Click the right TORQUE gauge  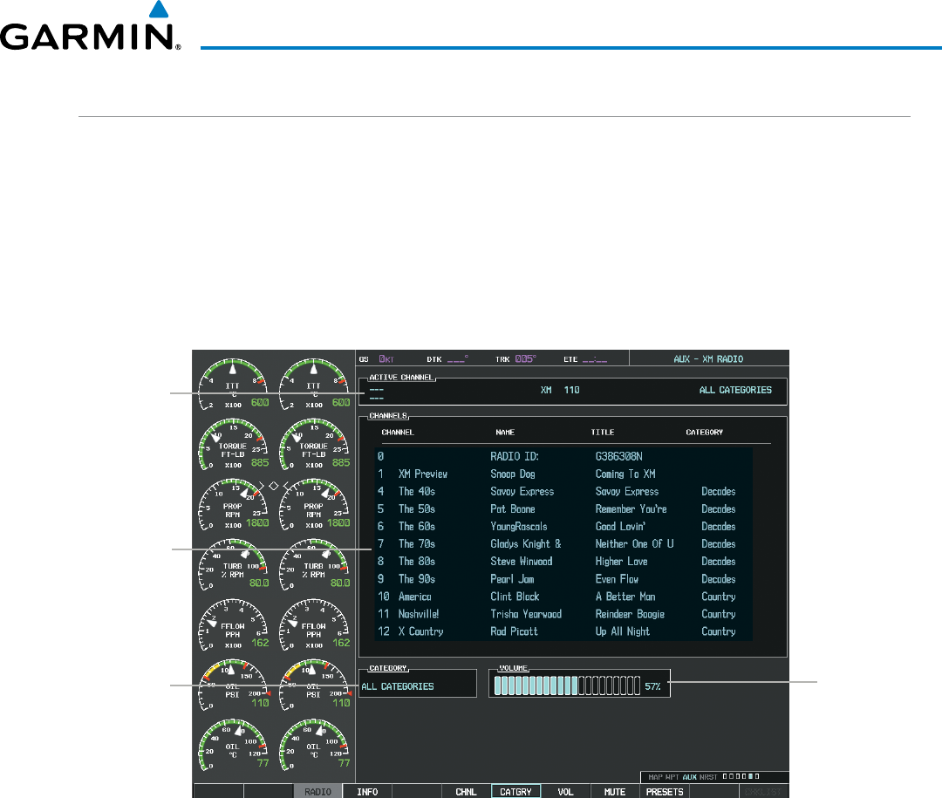tap(314, 445)
